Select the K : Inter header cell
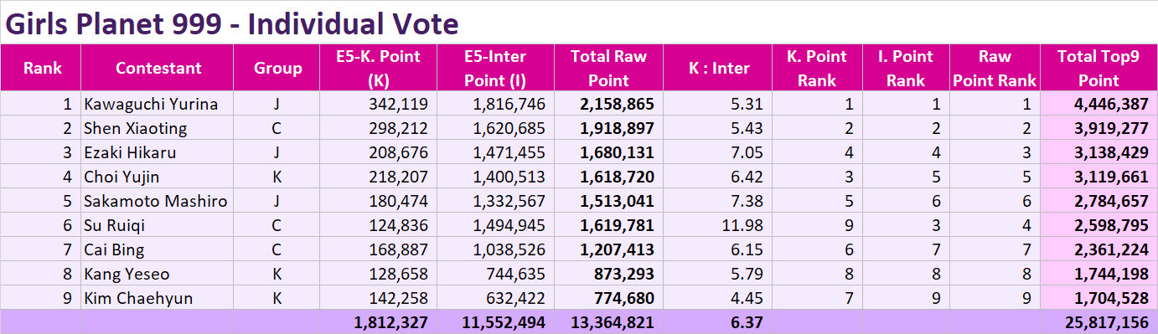 point(719,68)
